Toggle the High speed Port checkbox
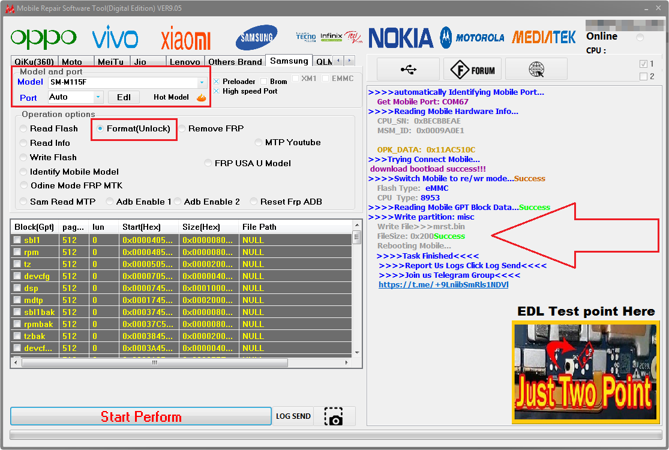The image size is (669, 450). tap(217, 91)
